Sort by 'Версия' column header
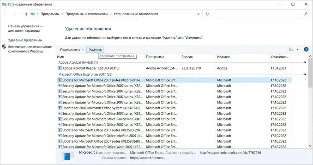The image size is (313, 165). point(198,57)
